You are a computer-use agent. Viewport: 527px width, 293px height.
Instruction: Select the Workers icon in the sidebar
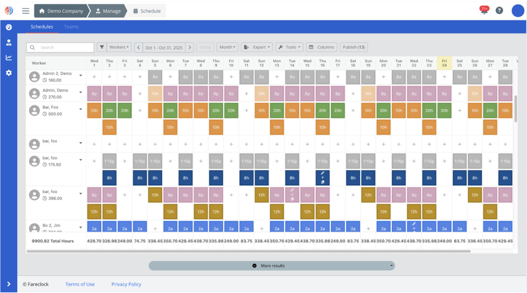click(x=9, y=42)
